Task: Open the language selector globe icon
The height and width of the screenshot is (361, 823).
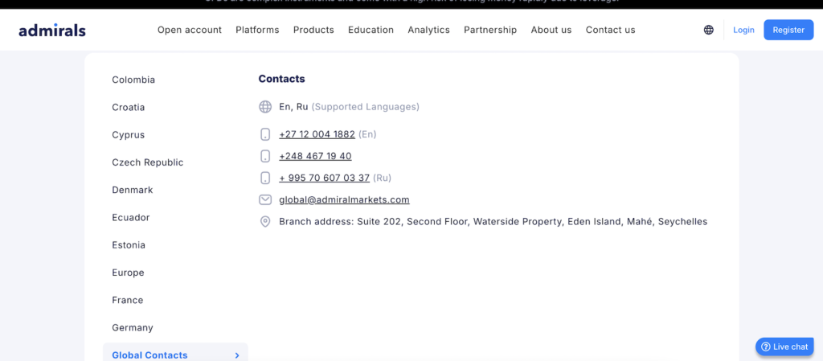Action: pos(708,30)
